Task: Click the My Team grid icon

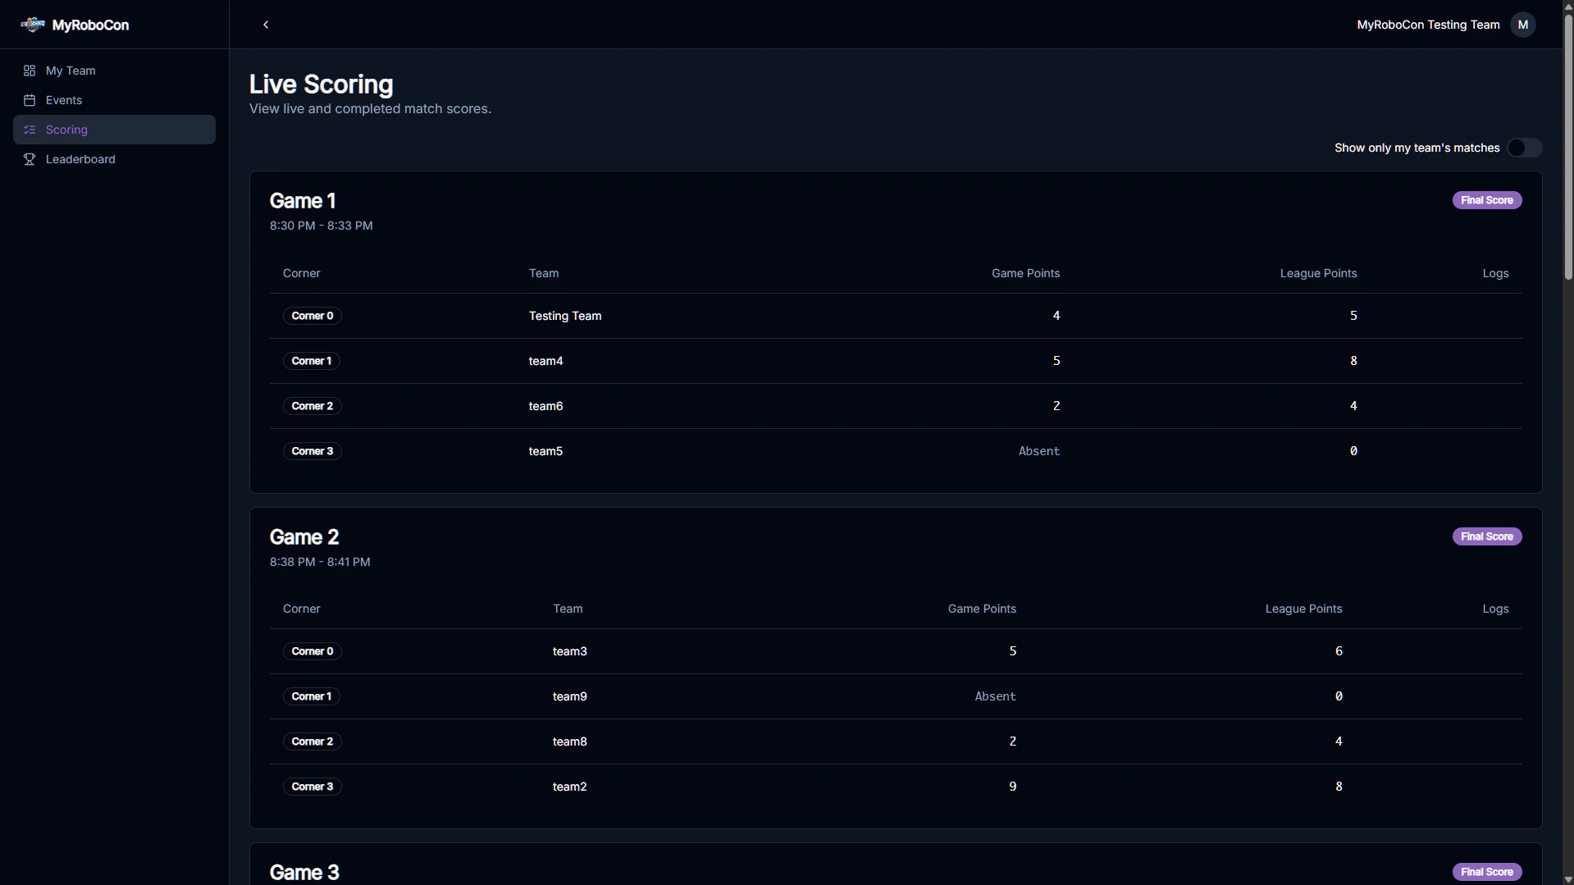Action: [30, 71]
